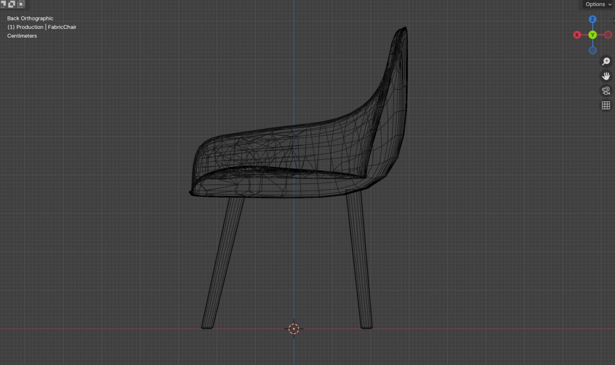Select the extend selection mode icon
This screenshot has height=365, width=615.
point(12,4)
